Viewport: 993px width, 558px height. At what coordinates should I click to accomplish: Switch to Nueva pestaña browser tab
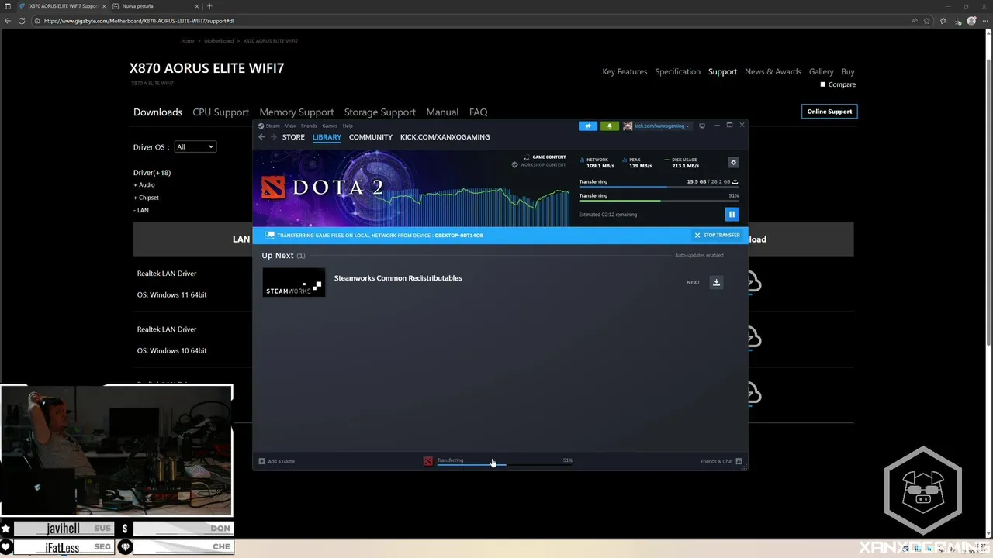(155, 6)
